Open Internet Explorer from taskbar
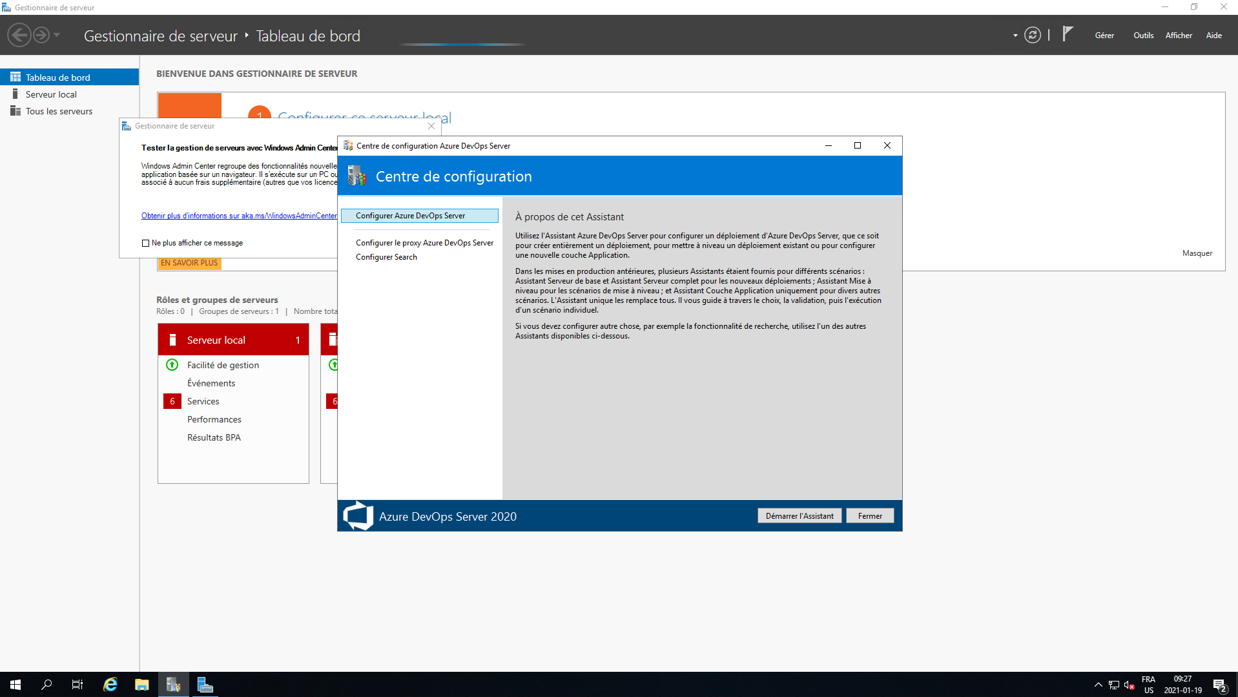Viewport: 1238px width, 697px height. pyautogui.click(x=110, y=685)
